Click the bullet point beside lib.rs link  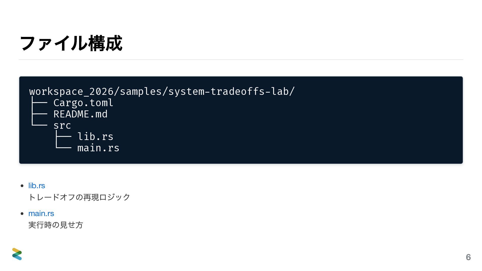point(22,186)
